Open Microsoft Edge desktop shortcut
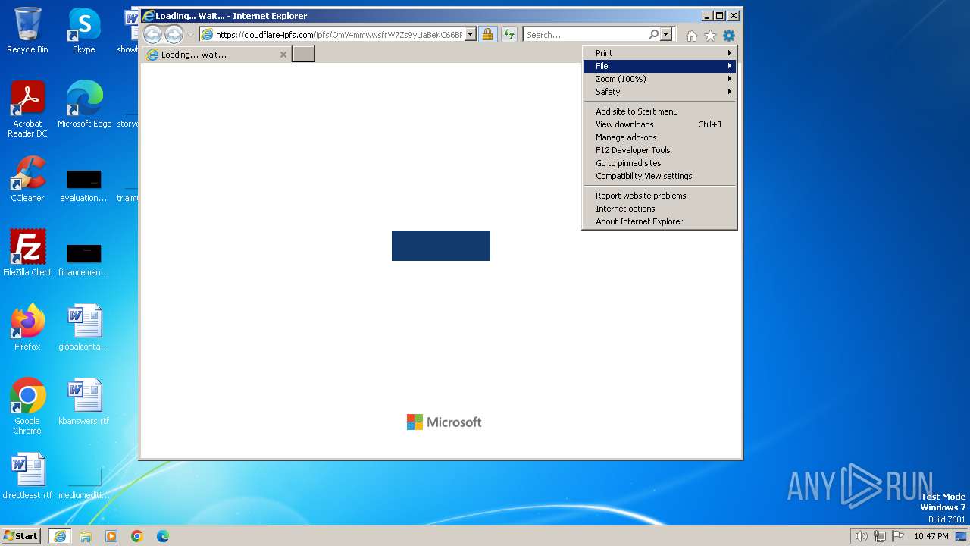Viewport: 970px width, 546px height. 84,105
